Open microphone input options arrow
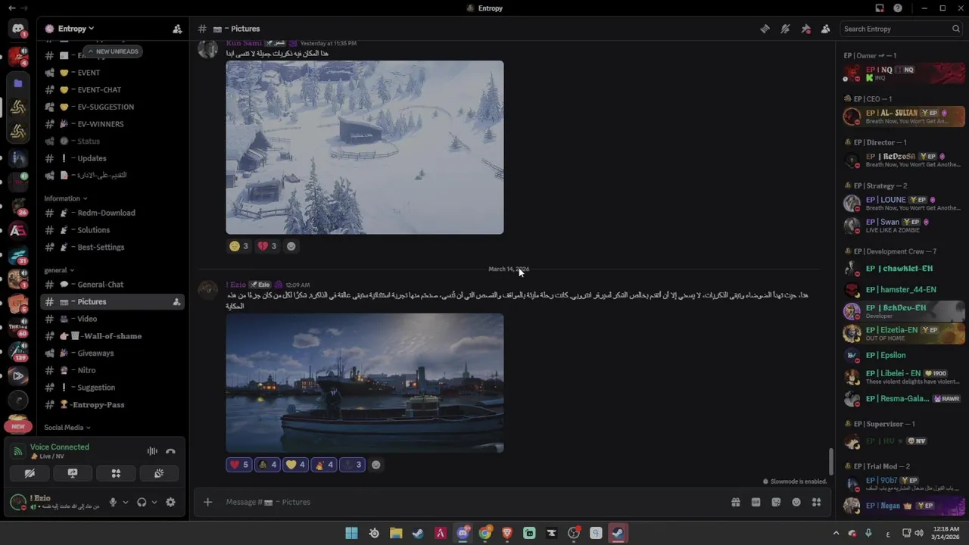 (125, 502)
